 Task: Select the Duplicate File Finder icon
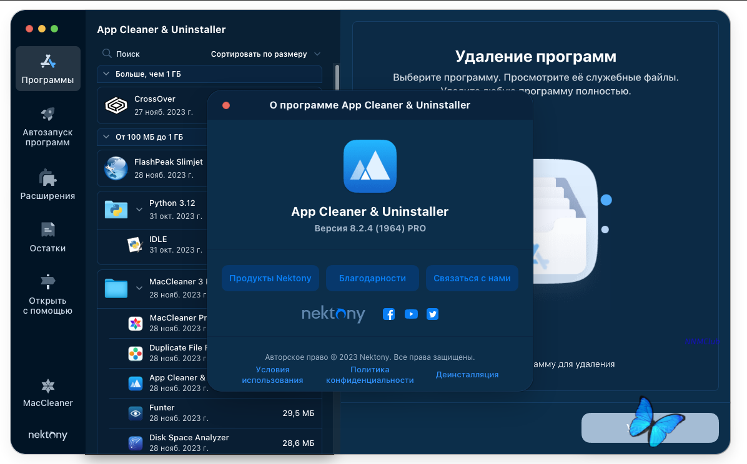click(136, 354)
